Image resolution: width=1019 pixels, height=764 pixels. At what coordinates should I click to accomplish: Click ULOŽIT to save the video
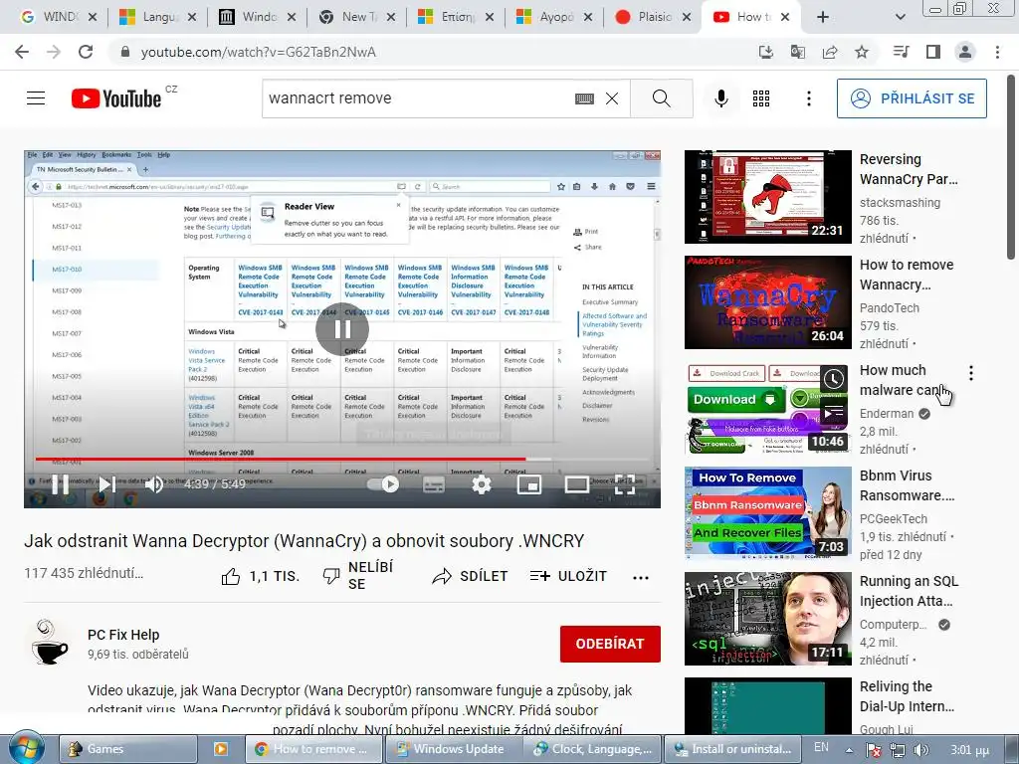568,576
